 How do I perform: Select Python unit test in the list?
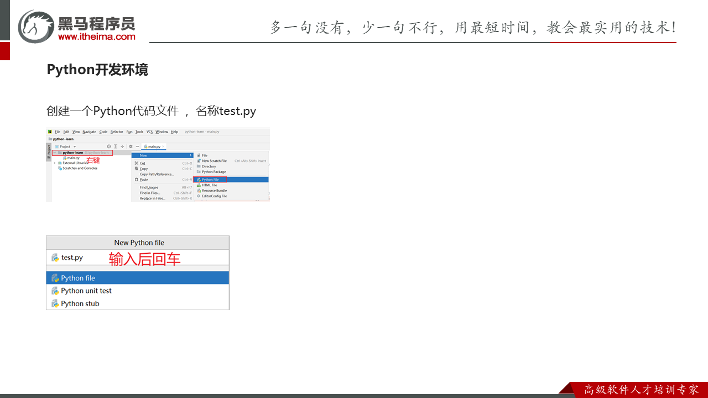pyautogui.click(x=86, y=291)
